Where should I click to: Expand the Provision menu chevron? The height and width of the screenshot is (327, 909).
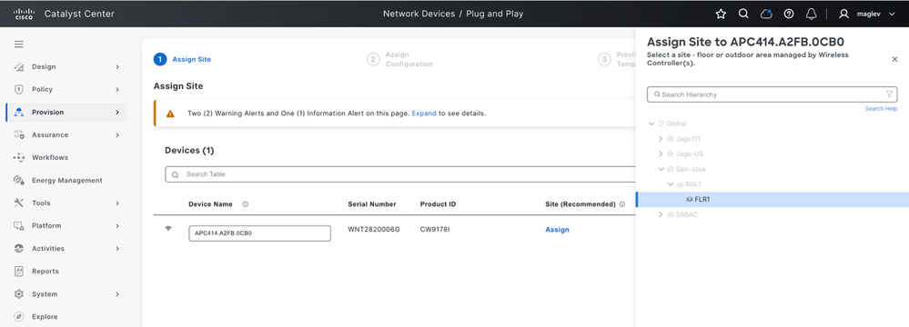pyautogui.click(x=117, y=113)
